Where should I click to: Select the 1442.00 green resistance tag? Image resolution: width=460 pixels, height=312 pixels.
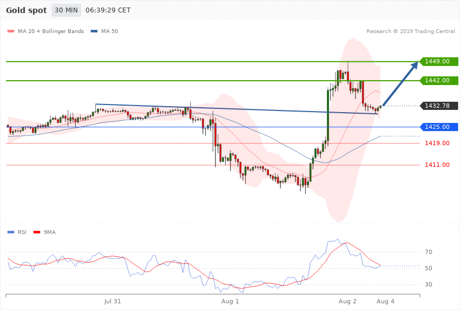(439, 80)
